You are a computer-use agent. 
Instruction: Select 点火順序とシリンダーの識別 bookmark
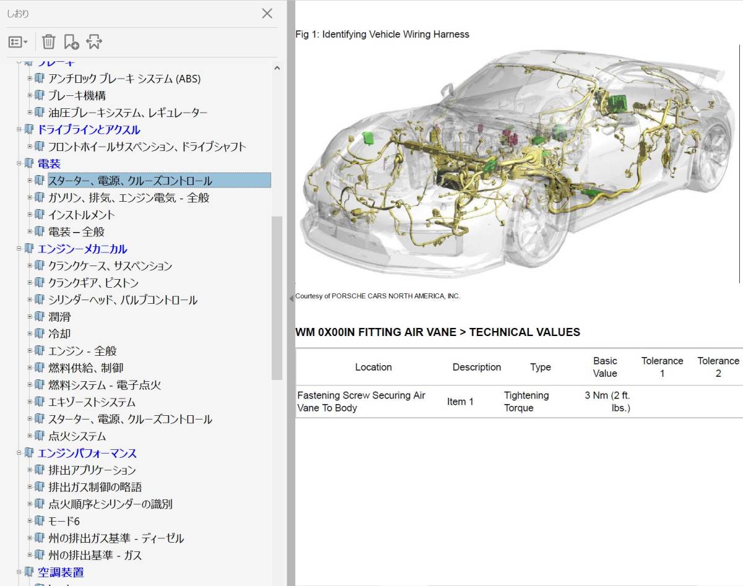click(110, 504)
